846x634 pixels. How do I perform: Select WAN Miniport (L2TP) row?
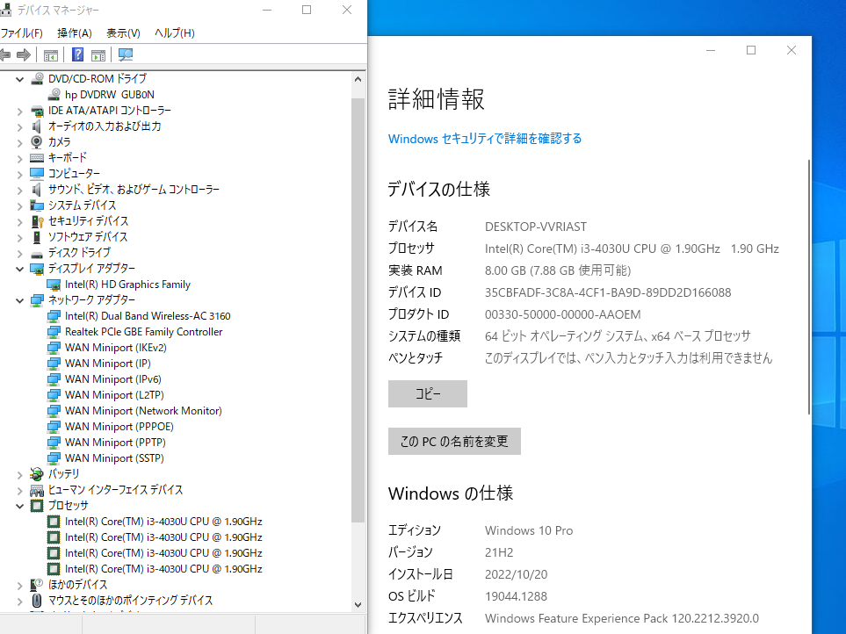(114, 395)
